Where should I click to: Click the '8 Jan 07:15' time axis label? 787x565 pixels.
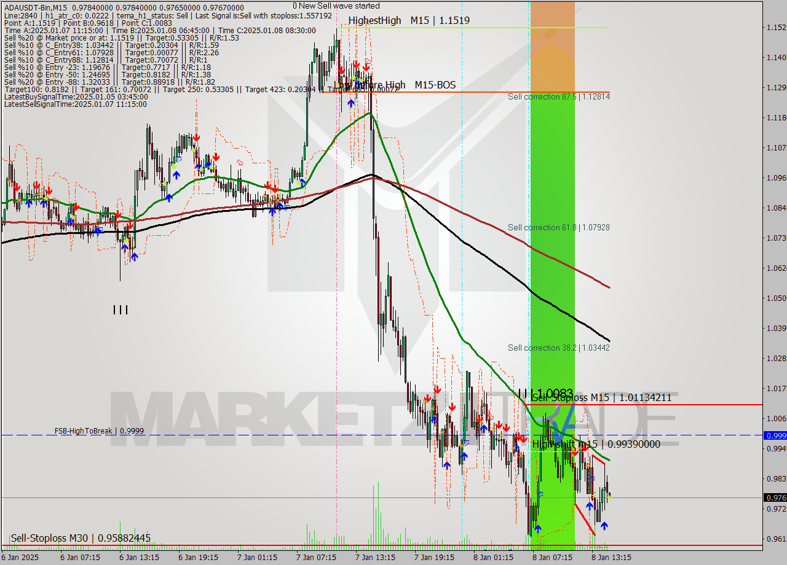click(x=552, y=558)
